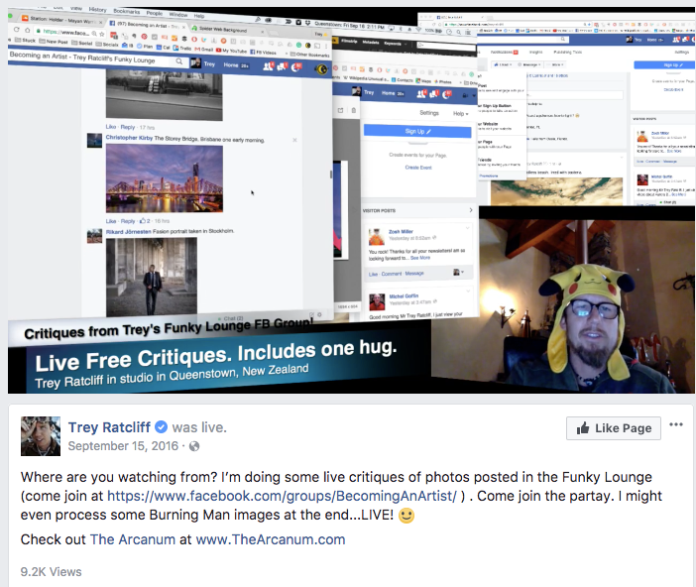
Task: Open the Trey Ratcliff page name link
Action: tap(109, 427)
